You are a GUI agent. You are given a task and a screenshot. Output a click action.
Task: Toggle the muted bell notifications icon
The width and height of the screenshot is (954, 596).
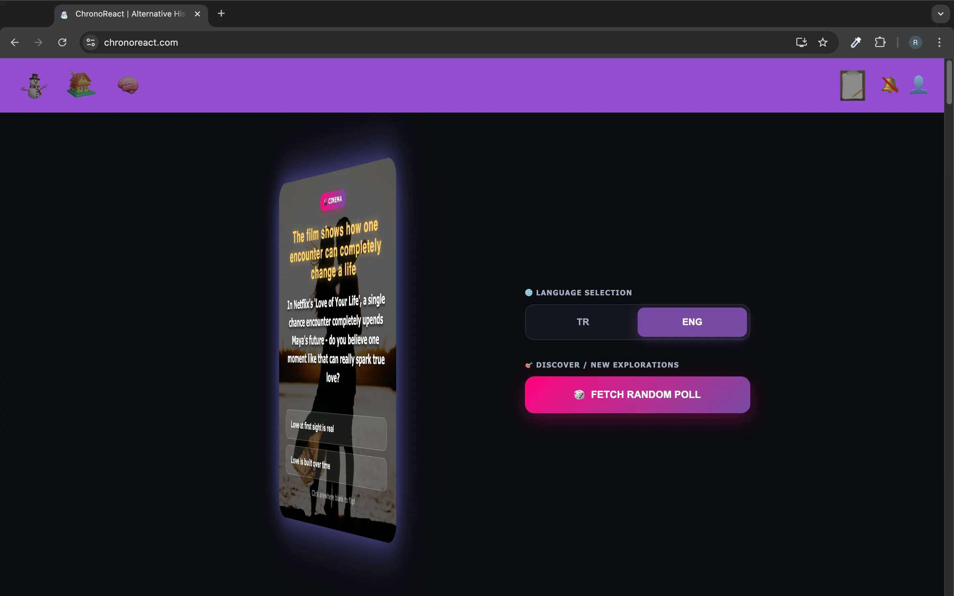click(890, 85)
